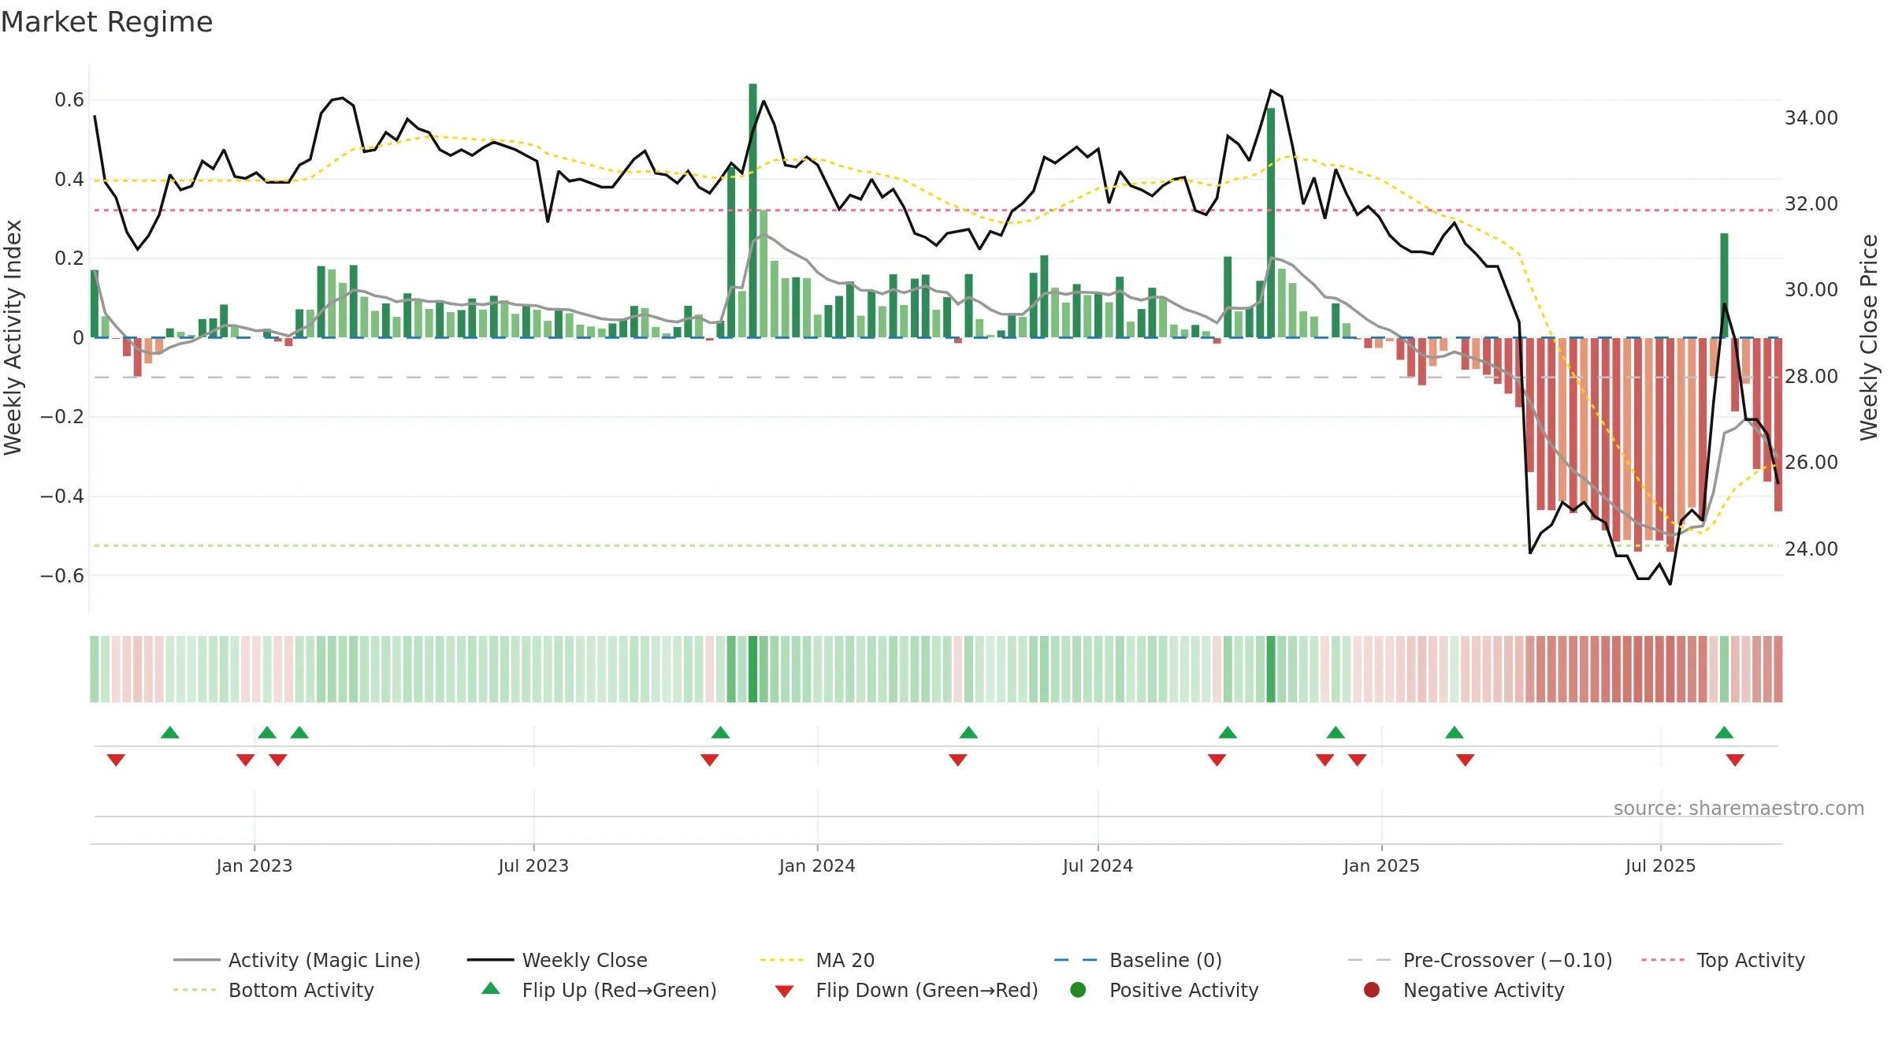The height and width of the screenshot is (1064, 1891).
Task: Select the first red flip-down marker on the left
Action: (x=116, y=760)
